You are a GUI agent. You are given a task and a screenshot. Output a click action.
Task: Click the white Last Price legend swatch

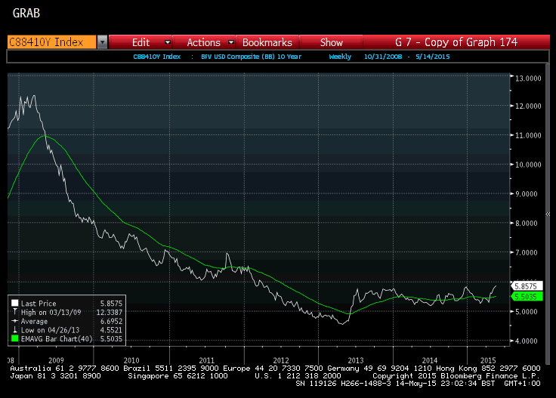click(x=15, y=302)
